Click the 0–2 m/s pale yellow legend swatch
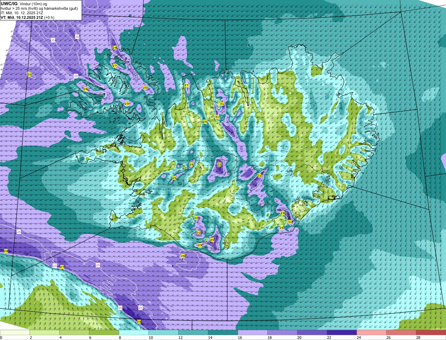 tap(15, 332)
